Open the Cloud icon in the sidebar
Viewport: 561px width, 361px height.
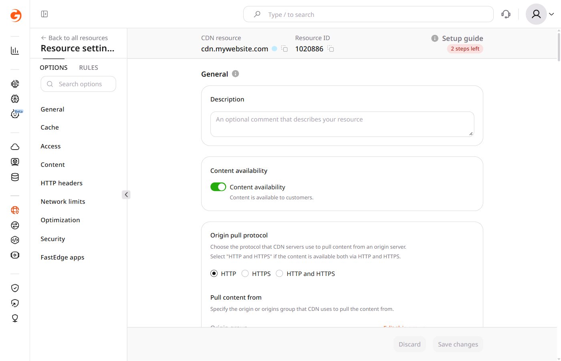(15, 147)
